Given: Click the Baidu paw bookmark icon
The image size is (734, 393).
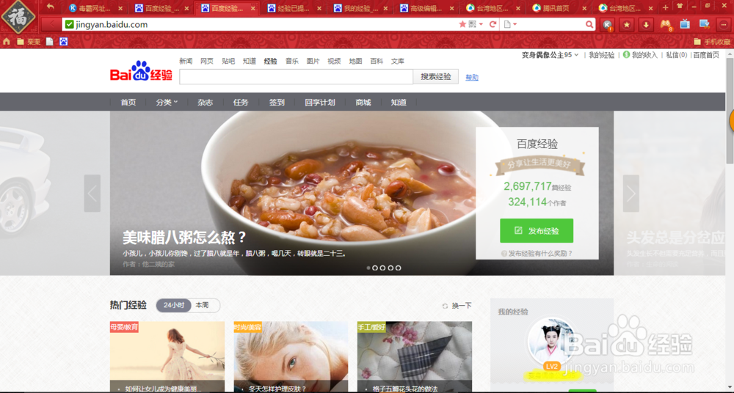Looking at the screenshot, I should pos(64,42).
